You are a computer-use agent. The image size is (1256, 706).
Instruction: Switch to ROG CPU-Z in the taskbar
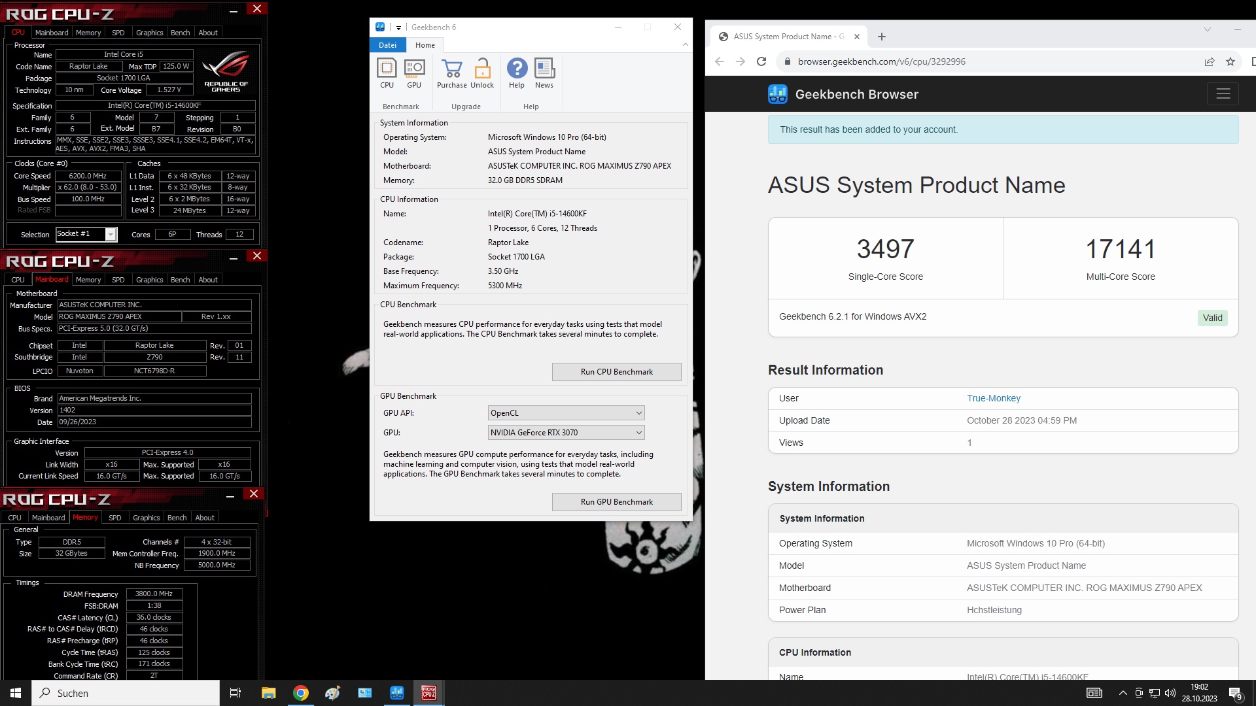coord(429,693)
